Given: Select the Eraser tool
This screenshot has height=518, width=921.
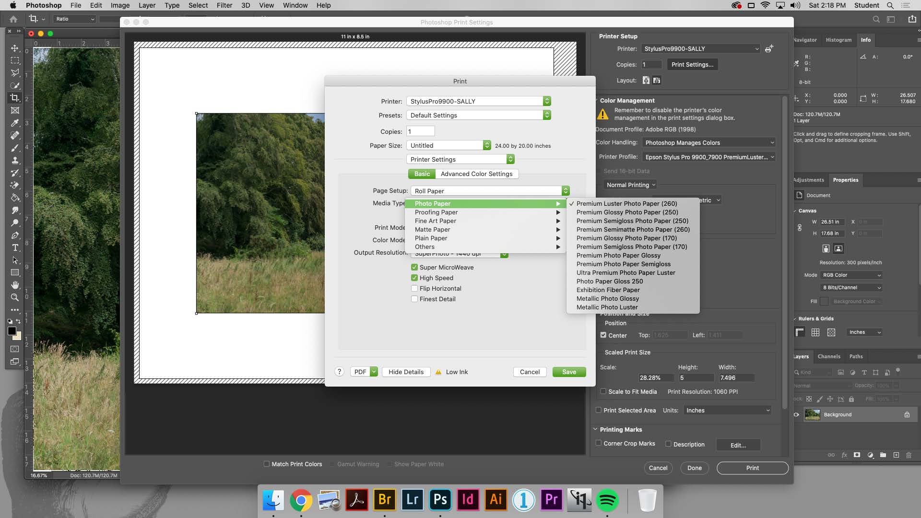Looking at the screenshot, I should pyautogui.click(x=15, y=185).
